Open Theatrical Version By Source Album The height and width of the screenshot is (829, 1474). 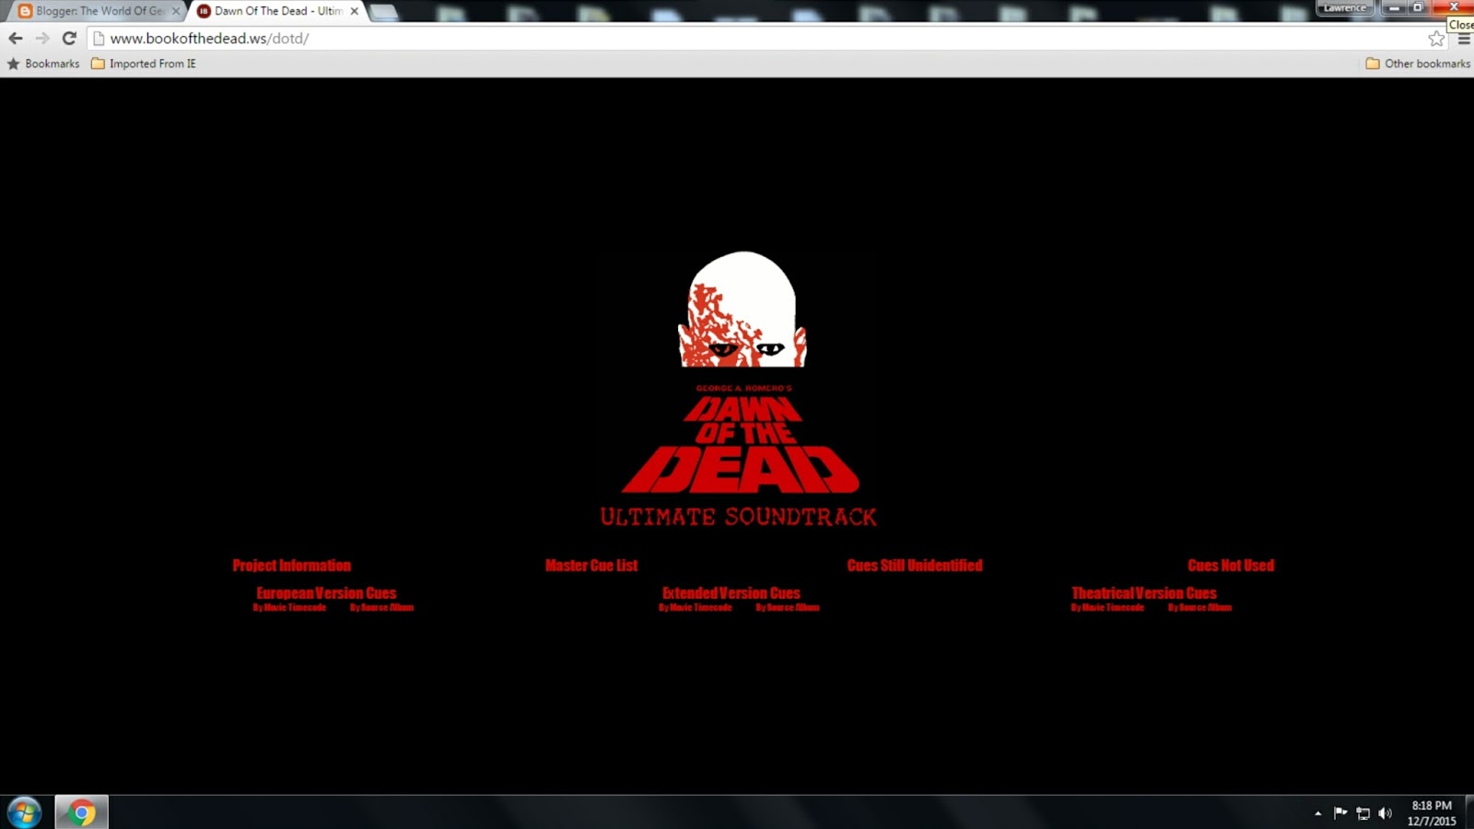click(x=1199, y=608)
